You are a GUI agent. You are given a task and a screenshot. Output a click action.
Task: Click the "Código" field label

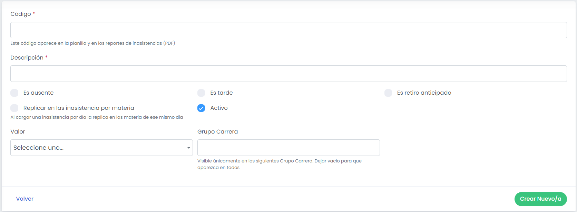click(x=21, y=14)
